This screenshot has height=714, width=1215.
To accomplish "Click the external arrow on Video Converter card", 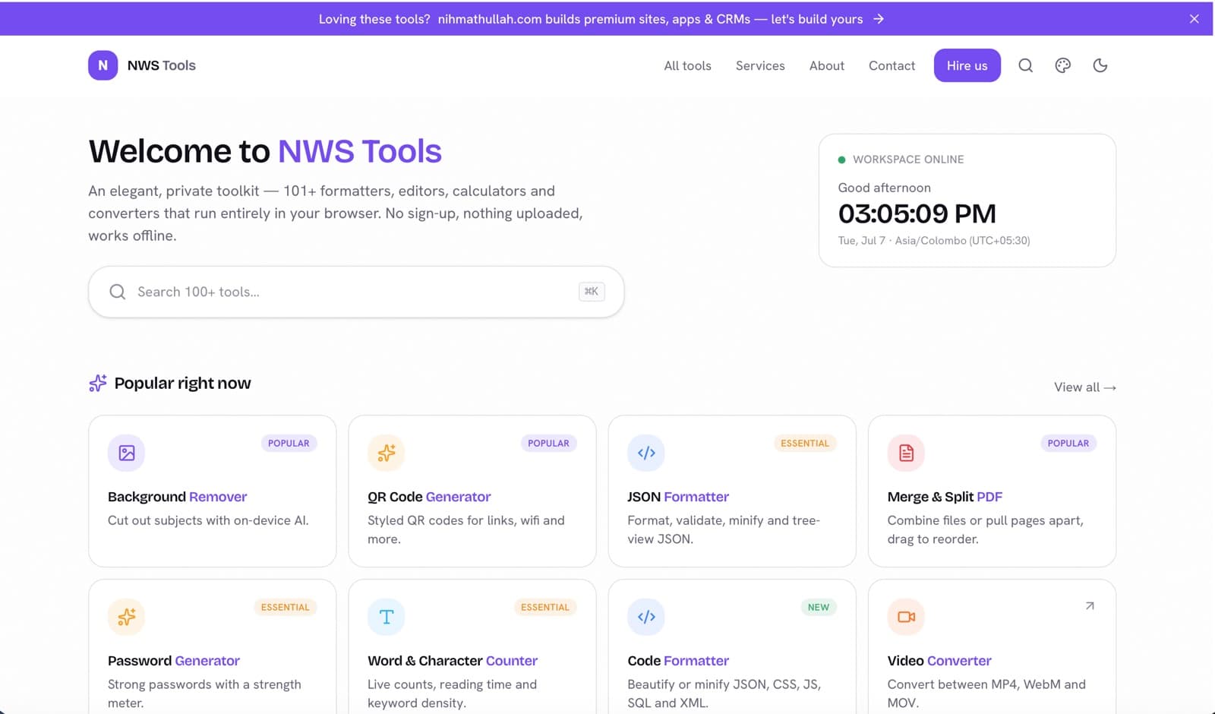I will [1090, 605].
